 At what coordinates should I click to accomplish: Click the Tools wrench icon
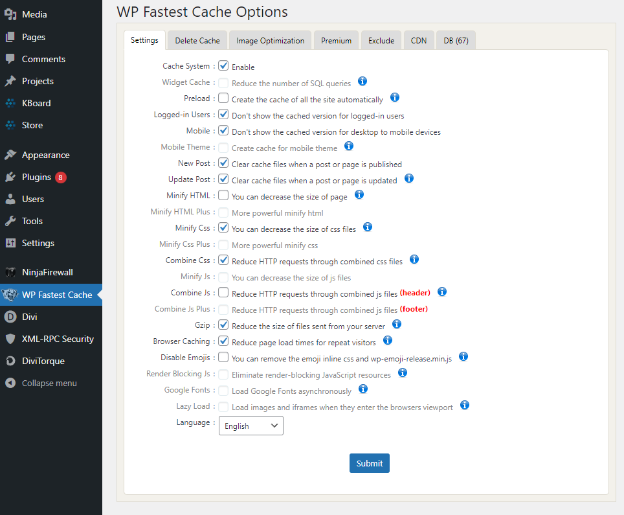(x=10, y=221)
